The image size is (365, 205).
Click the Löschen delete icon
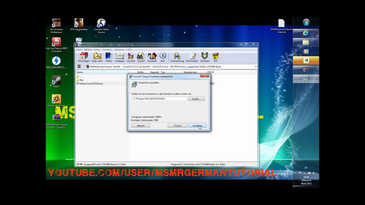click(131, 57)
